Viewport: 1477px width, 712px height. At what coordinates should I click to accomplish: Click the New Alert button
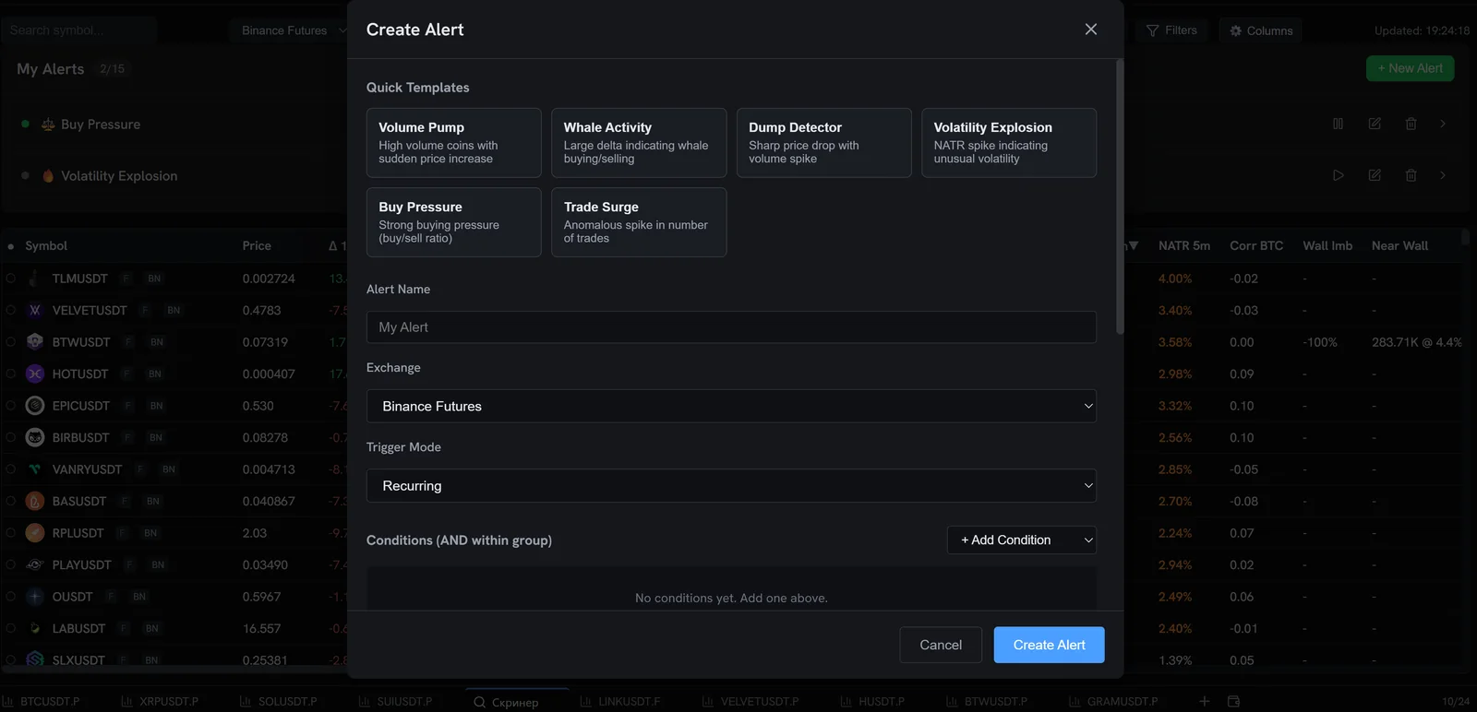click(1410, 68)
